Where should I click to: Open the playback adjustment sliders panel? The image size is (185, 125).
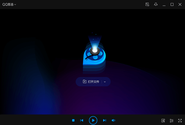pyautogui.click(x=171, y=121)
